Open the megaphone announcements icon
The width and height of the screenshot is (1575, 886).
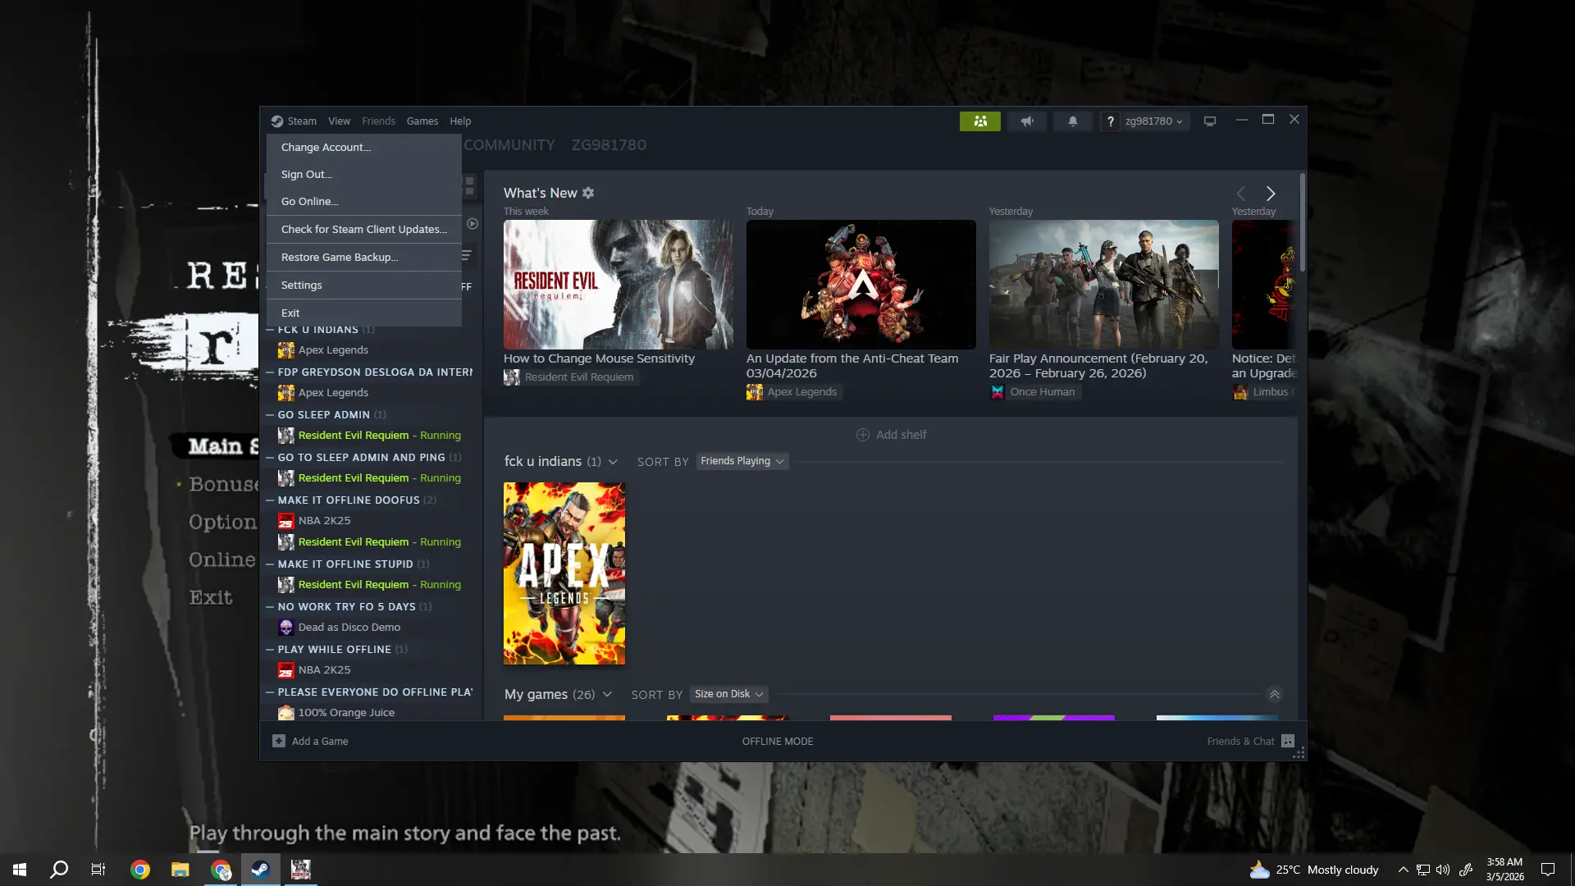pos(1027,121)
